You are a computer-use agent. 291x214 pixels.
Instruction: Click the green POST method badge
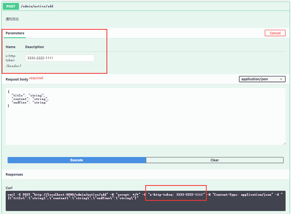(x=11, y=6)
